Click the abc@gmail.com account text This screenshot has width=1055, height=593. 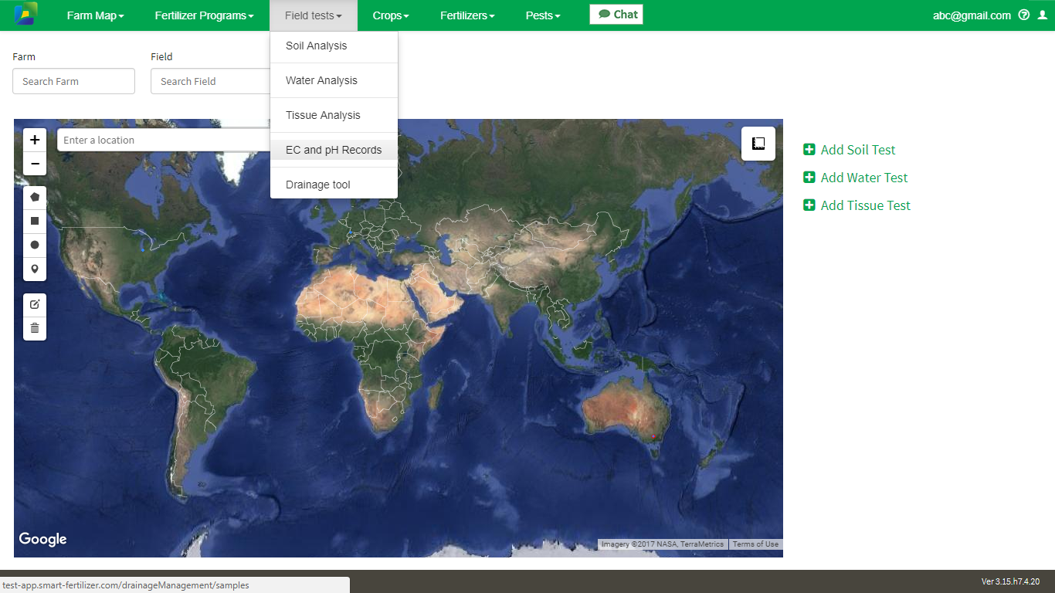[972, 15]
